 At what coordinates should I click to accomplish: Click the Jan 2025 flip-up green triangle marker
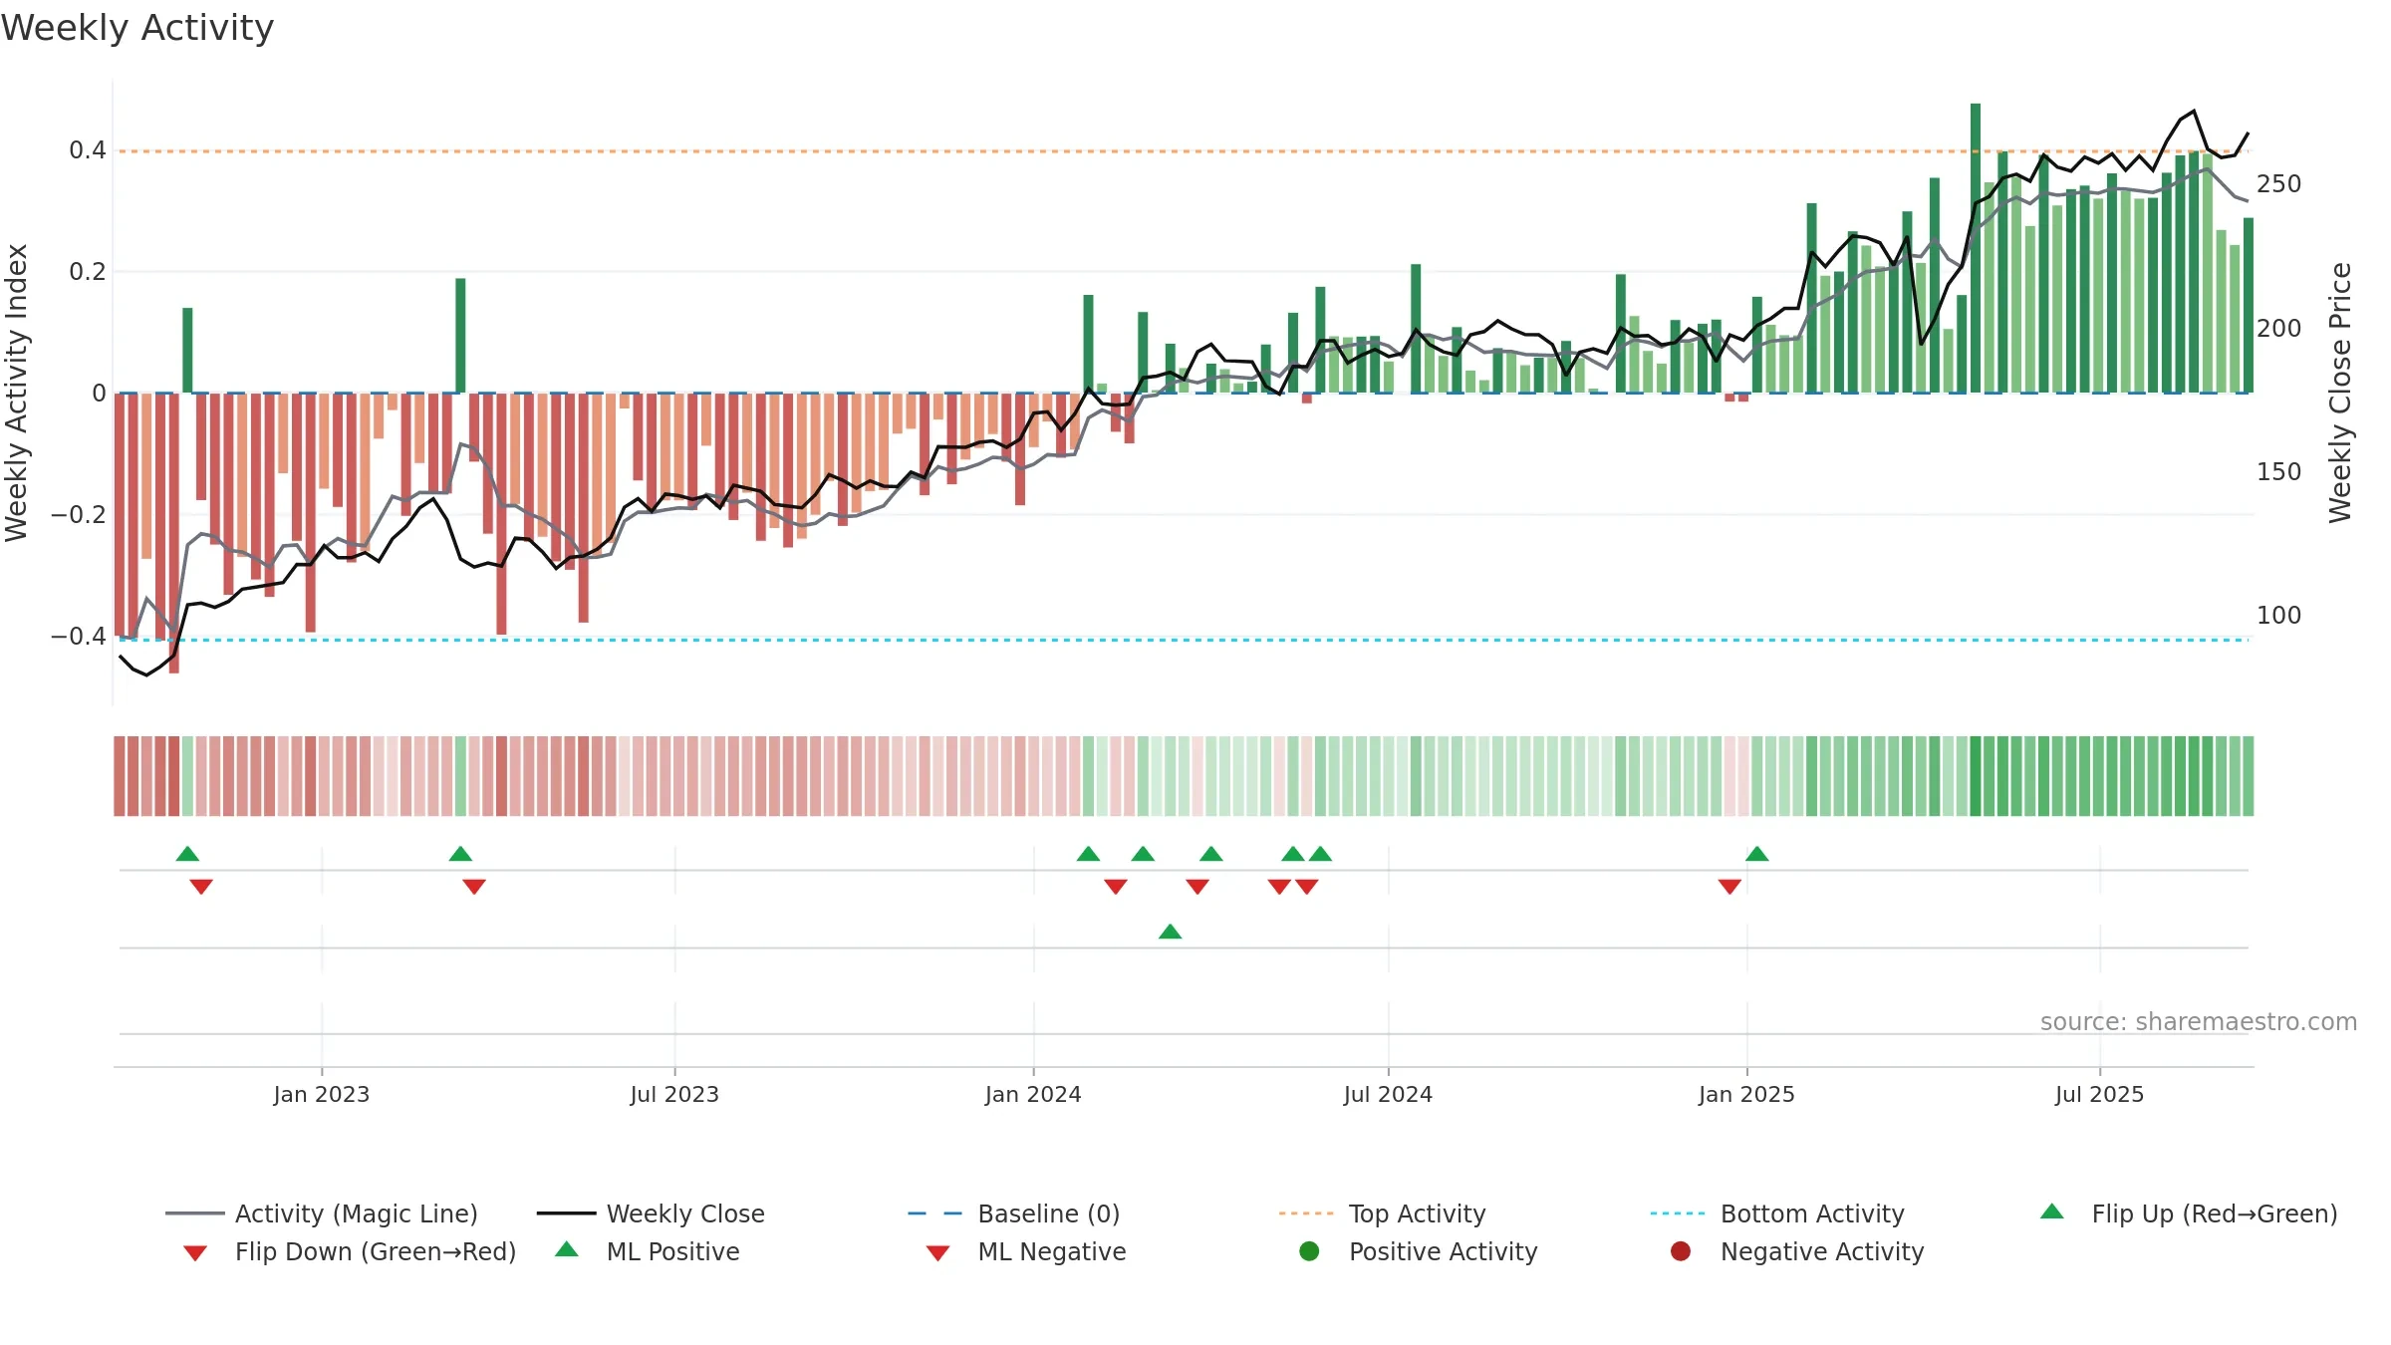pos(1757,854)
